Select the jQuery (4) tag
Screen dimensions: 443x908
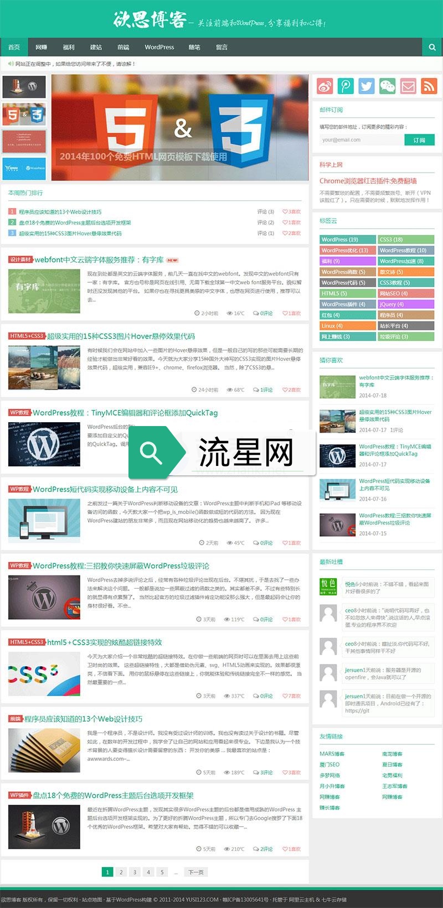coord(406,304)
